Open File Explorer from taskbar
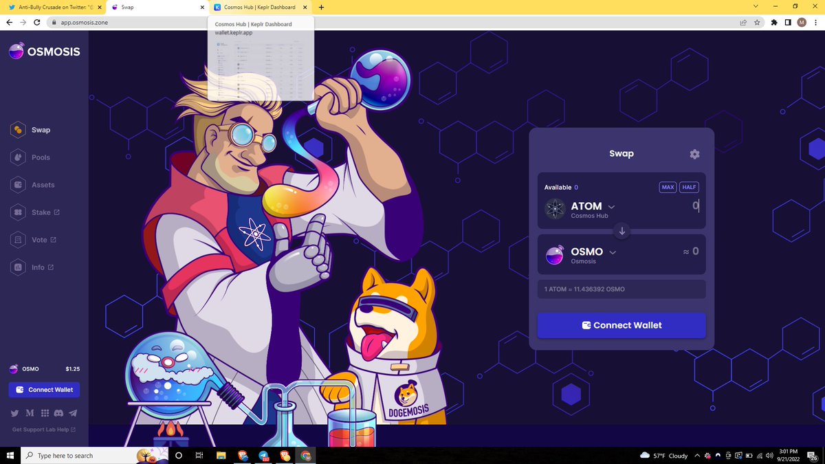The width and height of the screenshot is (825, 464). click(221, 455)
